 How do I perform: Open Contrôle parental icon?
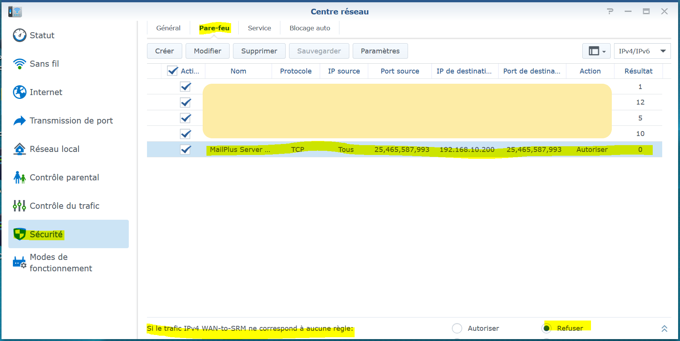(x=19, y=177)
